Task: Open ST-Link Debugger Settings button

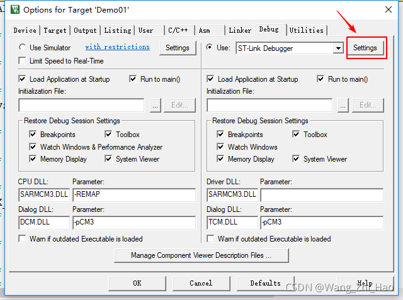Action: (x=365, y=48)
